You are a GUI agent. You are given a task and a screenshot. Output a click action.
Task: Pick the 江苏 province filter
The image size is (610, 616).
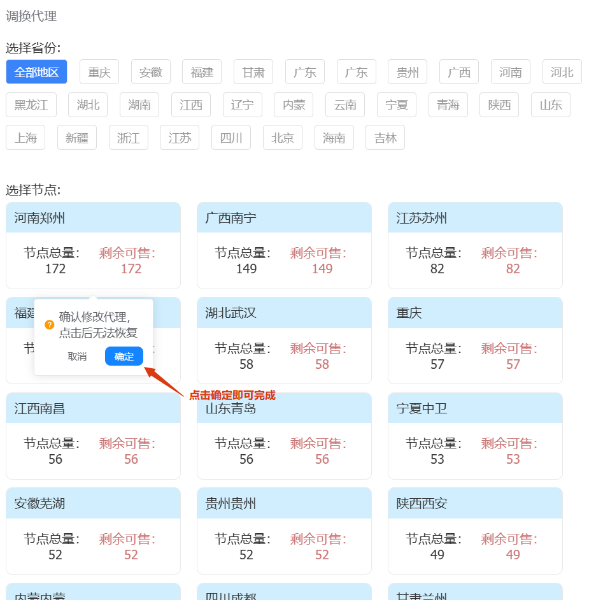coord(180,138)
